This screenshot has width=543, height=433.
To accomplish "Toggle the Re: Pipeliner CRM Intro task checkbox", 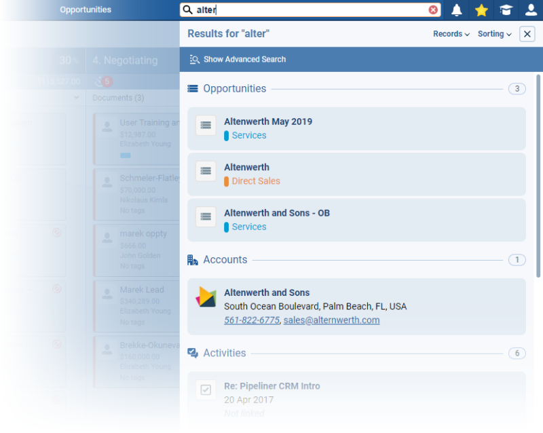I will [x=206, y=390].
